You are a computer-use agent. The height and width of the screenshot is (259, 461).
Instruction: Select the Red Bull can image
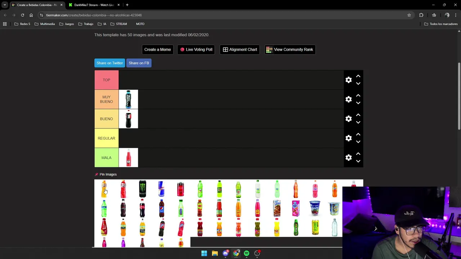(161, 189)
